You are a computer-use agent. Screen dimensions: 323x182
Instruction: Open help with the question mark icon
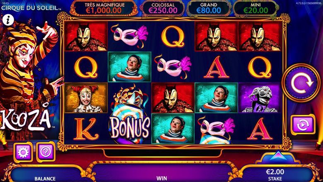[46, 152]
